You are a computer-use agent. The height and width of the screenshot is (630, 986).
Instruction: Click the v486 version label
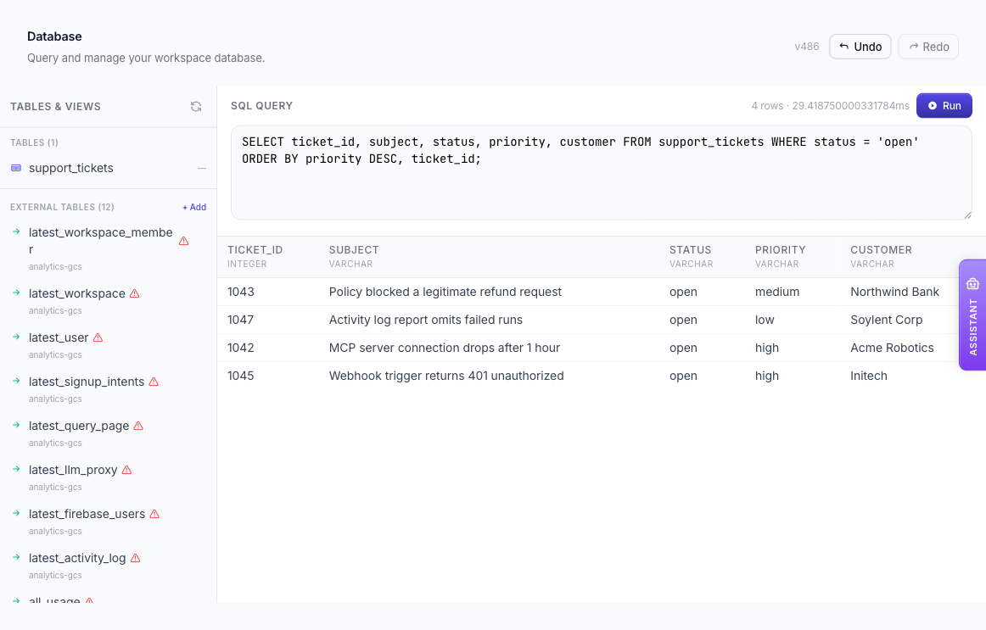pyautogui.click(x=807, y=47)
